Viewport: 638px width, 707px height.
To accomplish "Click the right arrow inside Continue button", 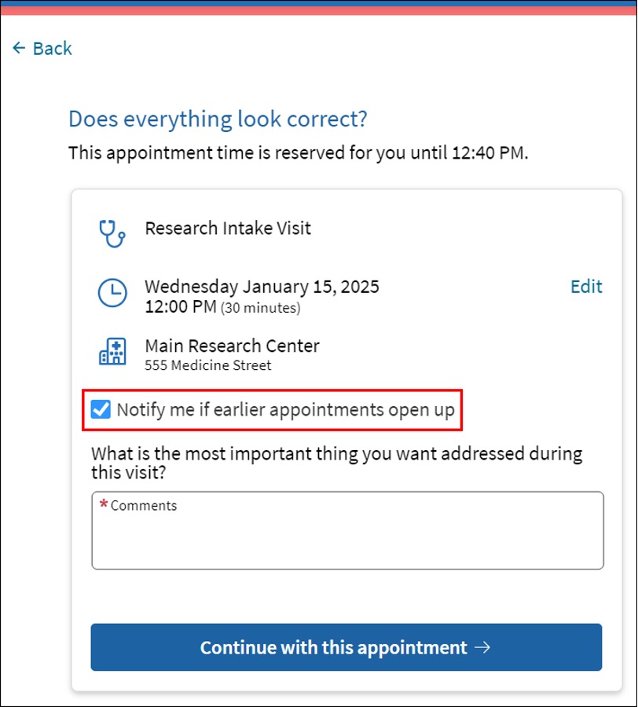I will [485, 647].
